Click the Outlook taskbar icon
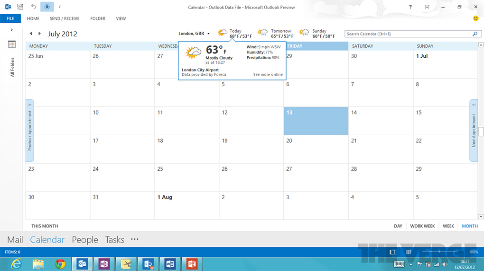This screenshot has width=484, height=271. (82, 264)
